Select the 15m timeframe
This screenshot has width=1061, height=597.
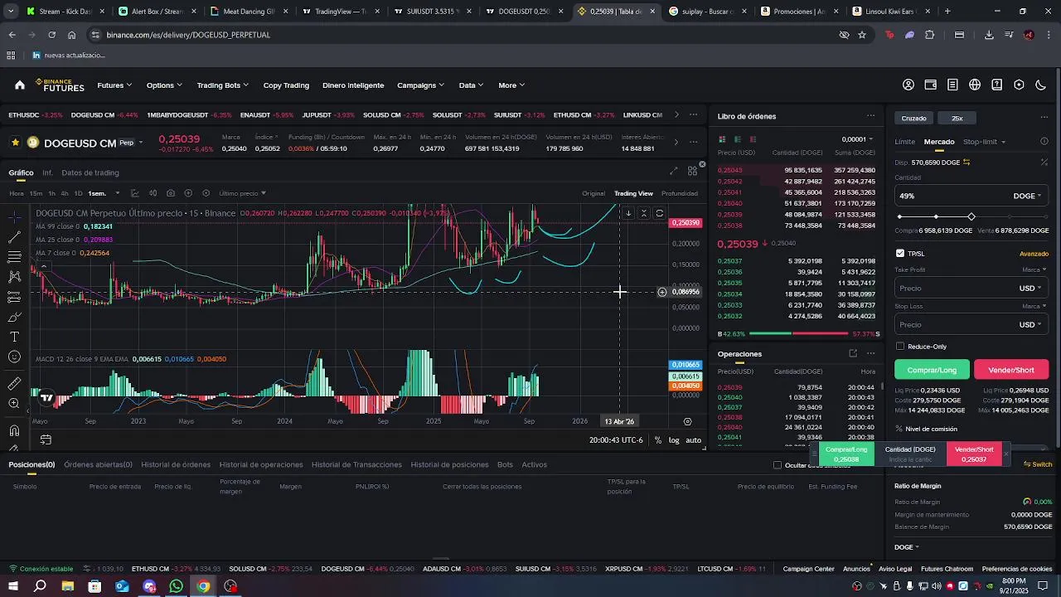(36, 193)
